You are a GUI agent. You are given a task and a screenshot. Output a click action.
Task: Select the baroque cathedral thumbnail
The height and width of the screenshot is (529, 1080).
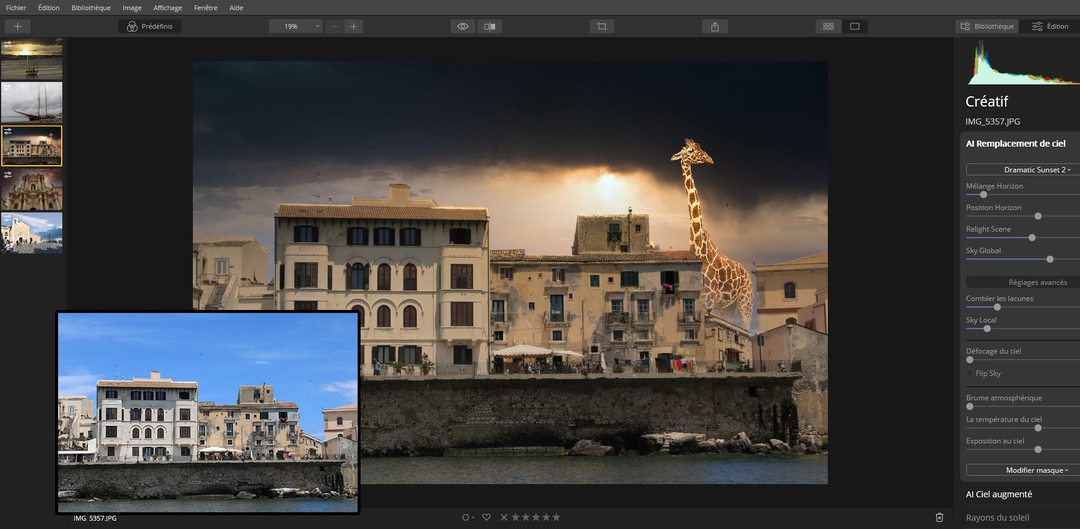coord(32,189)
